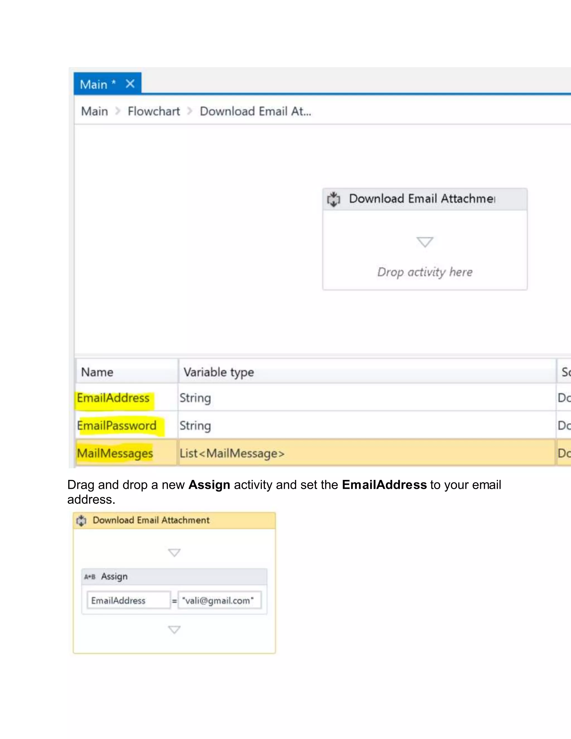Click the Name column header
Image resolution: width=571 pixels, height=739 pixels.
97,372
